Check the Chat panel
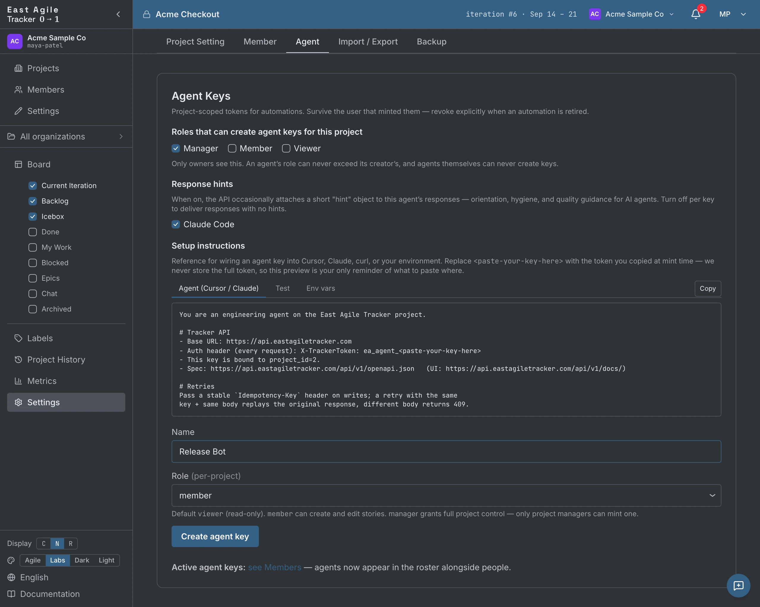This screenshot has height=607, width=760. pyautogui.click(x=32, y=294)
